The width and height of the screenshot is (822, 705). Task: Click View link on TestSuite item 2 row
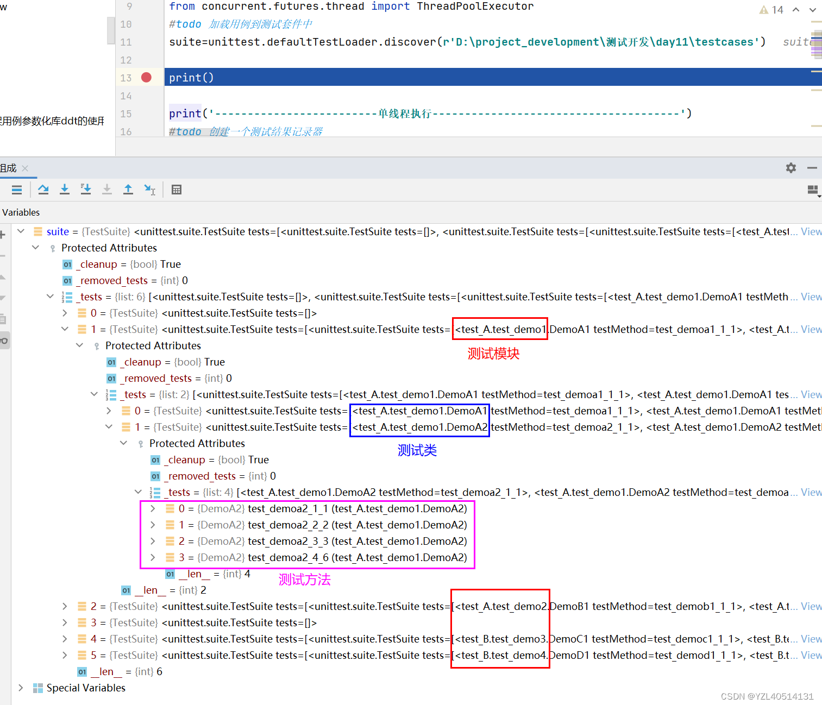(x=811, y=606)
